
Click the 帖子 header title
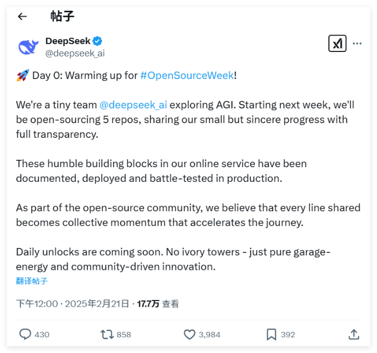click(62, 16)
